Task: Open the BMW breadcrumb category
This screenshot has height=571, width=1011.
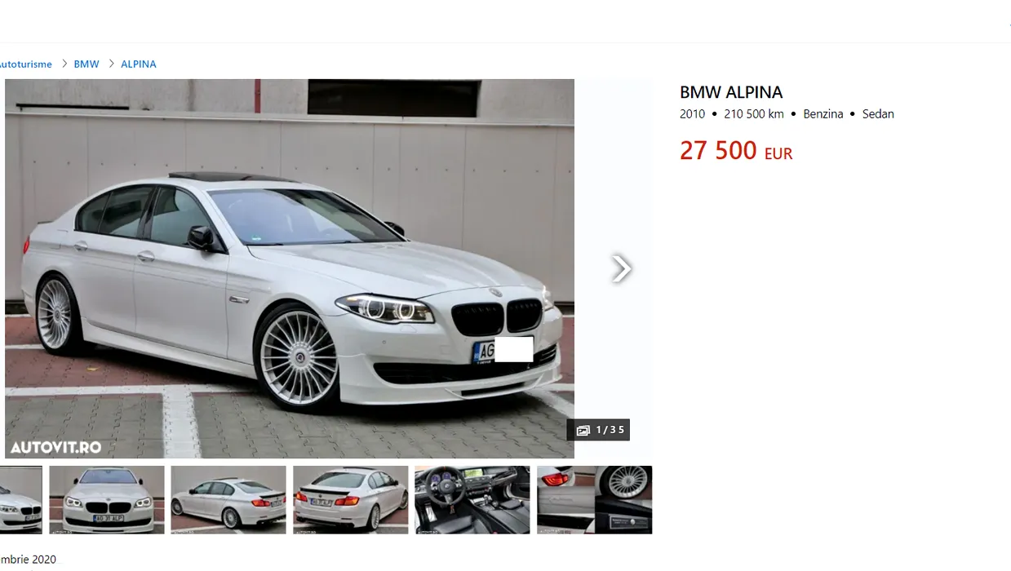Action: pos(86,64)
